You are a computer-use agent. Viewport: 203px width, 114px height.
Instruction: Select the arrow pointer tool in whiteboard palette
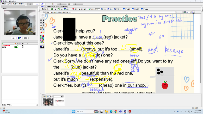(41, 15)
